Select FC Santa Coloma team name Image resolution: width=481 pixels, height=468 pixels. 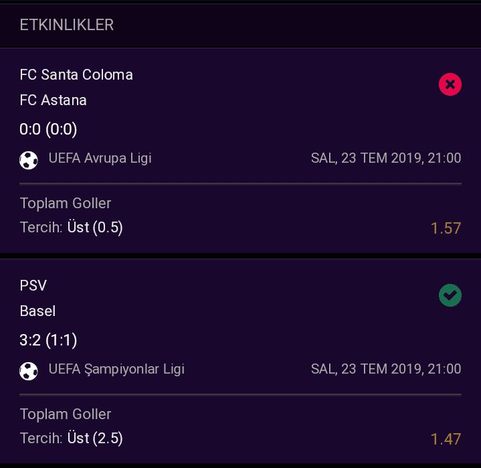(x=76, y=74)
